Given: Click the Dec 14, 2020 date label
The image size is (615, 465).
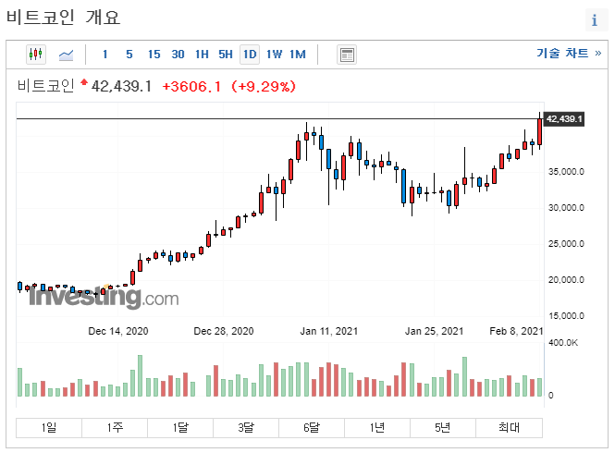Looking at the screenshot, I should 118,331.
